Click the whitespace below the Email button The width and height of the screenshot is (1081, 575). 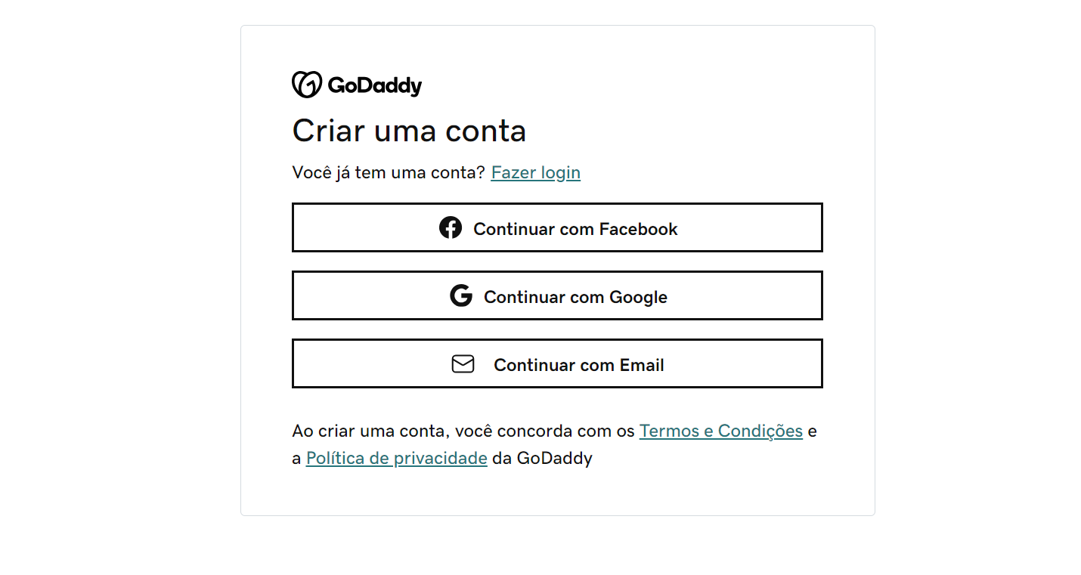click(x=557, y=404)
